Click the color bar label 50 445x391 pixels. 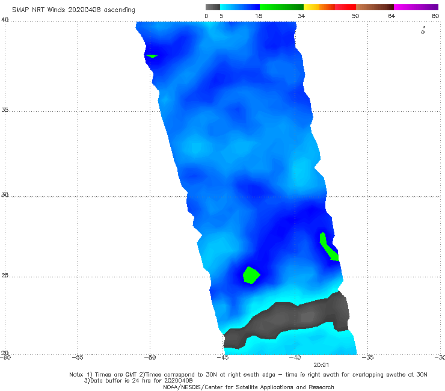(x=355, y=16)
